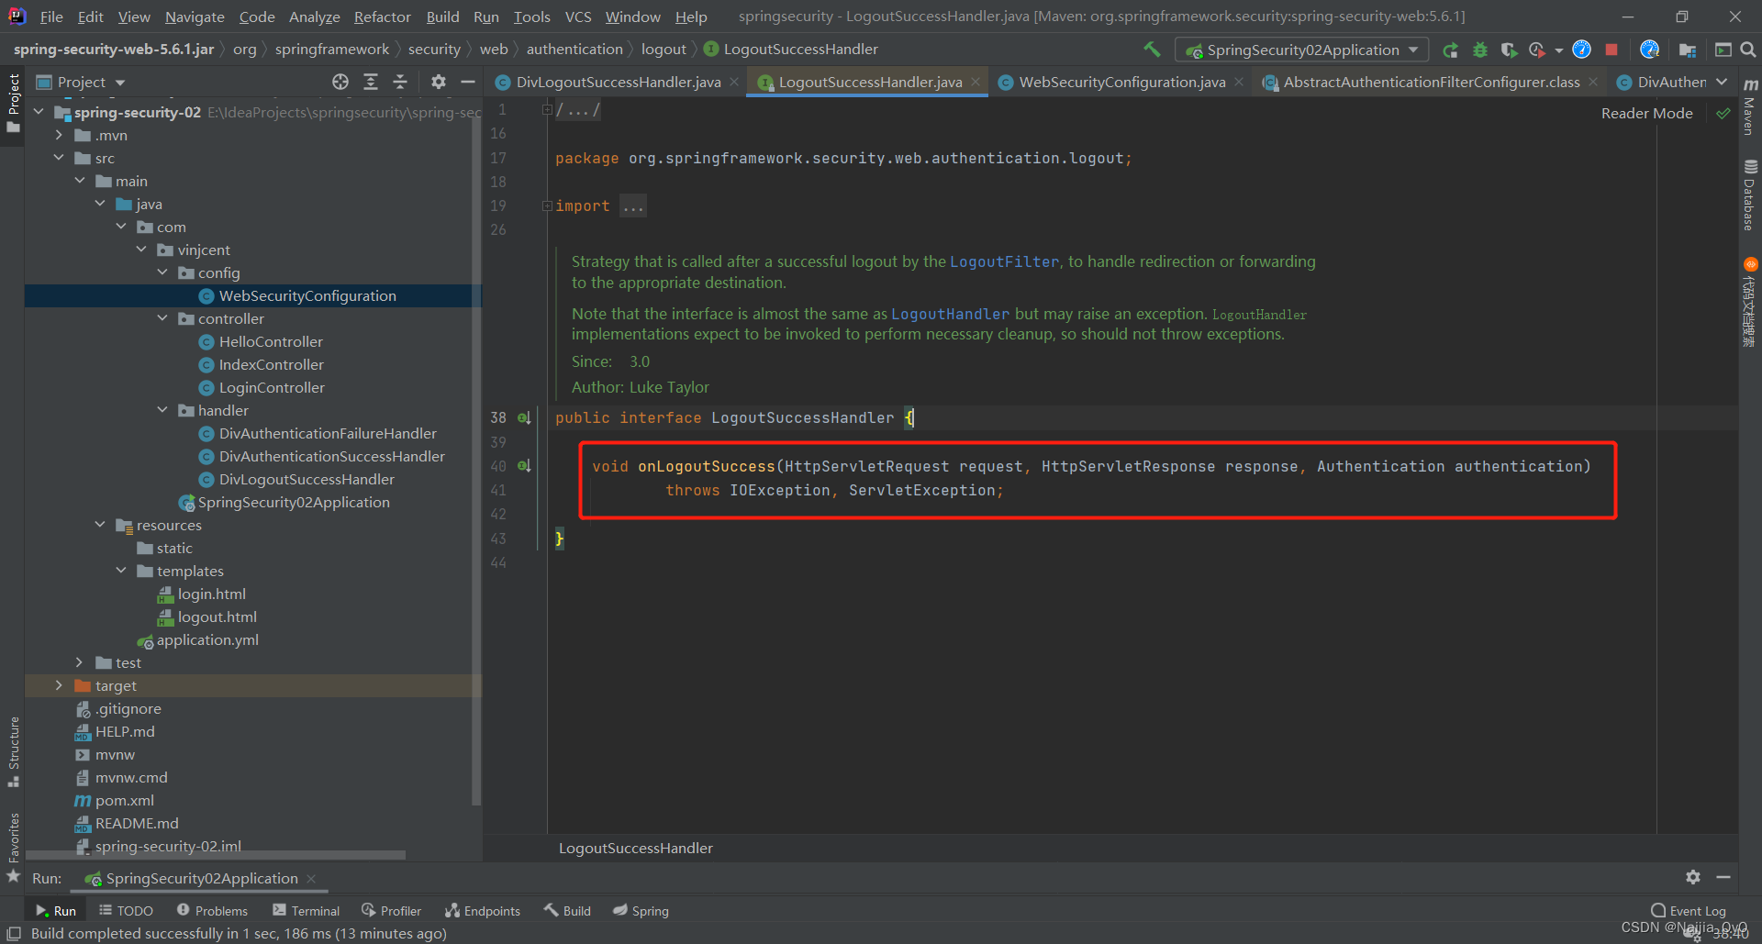1762x944 pixels.
Task: Expand the target folder
Action: 59,685
